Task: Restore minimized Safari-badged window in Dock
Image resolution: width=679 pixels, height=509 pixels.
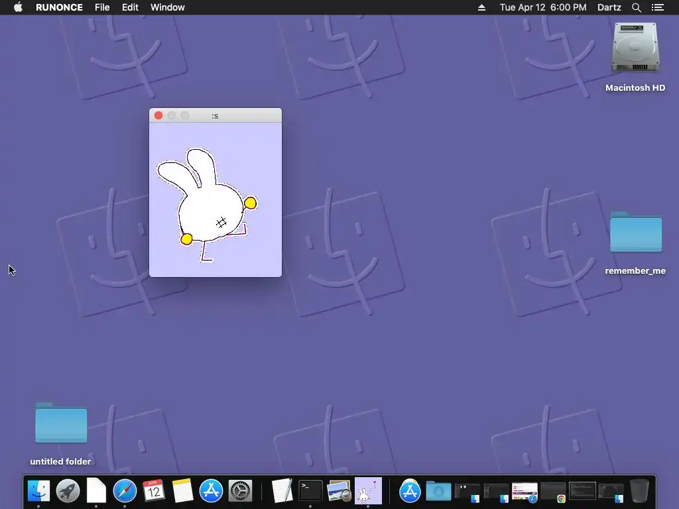Action: click(525, 492)
